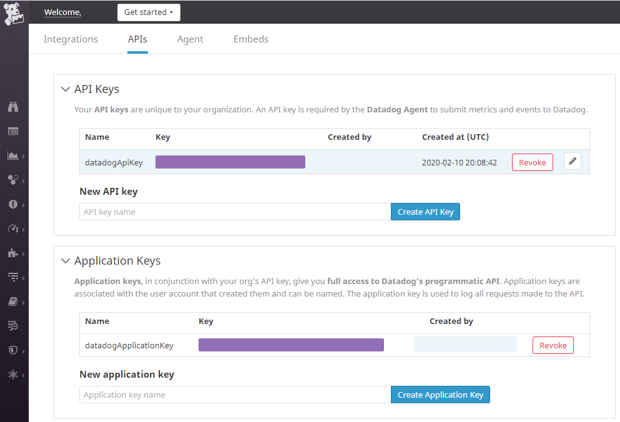Revoke the datadogApiKey API key
Viewport: 620px width, 422px height.
coord(533,162)
